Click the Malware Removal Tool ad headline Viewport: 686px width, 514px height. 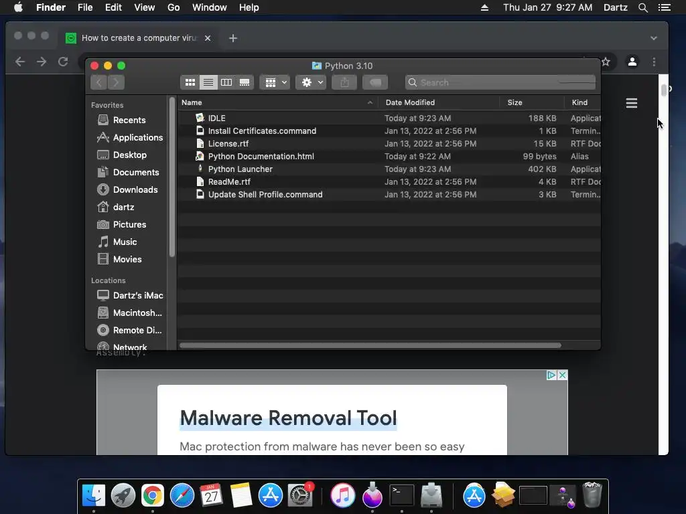click(x=288, y=418)
